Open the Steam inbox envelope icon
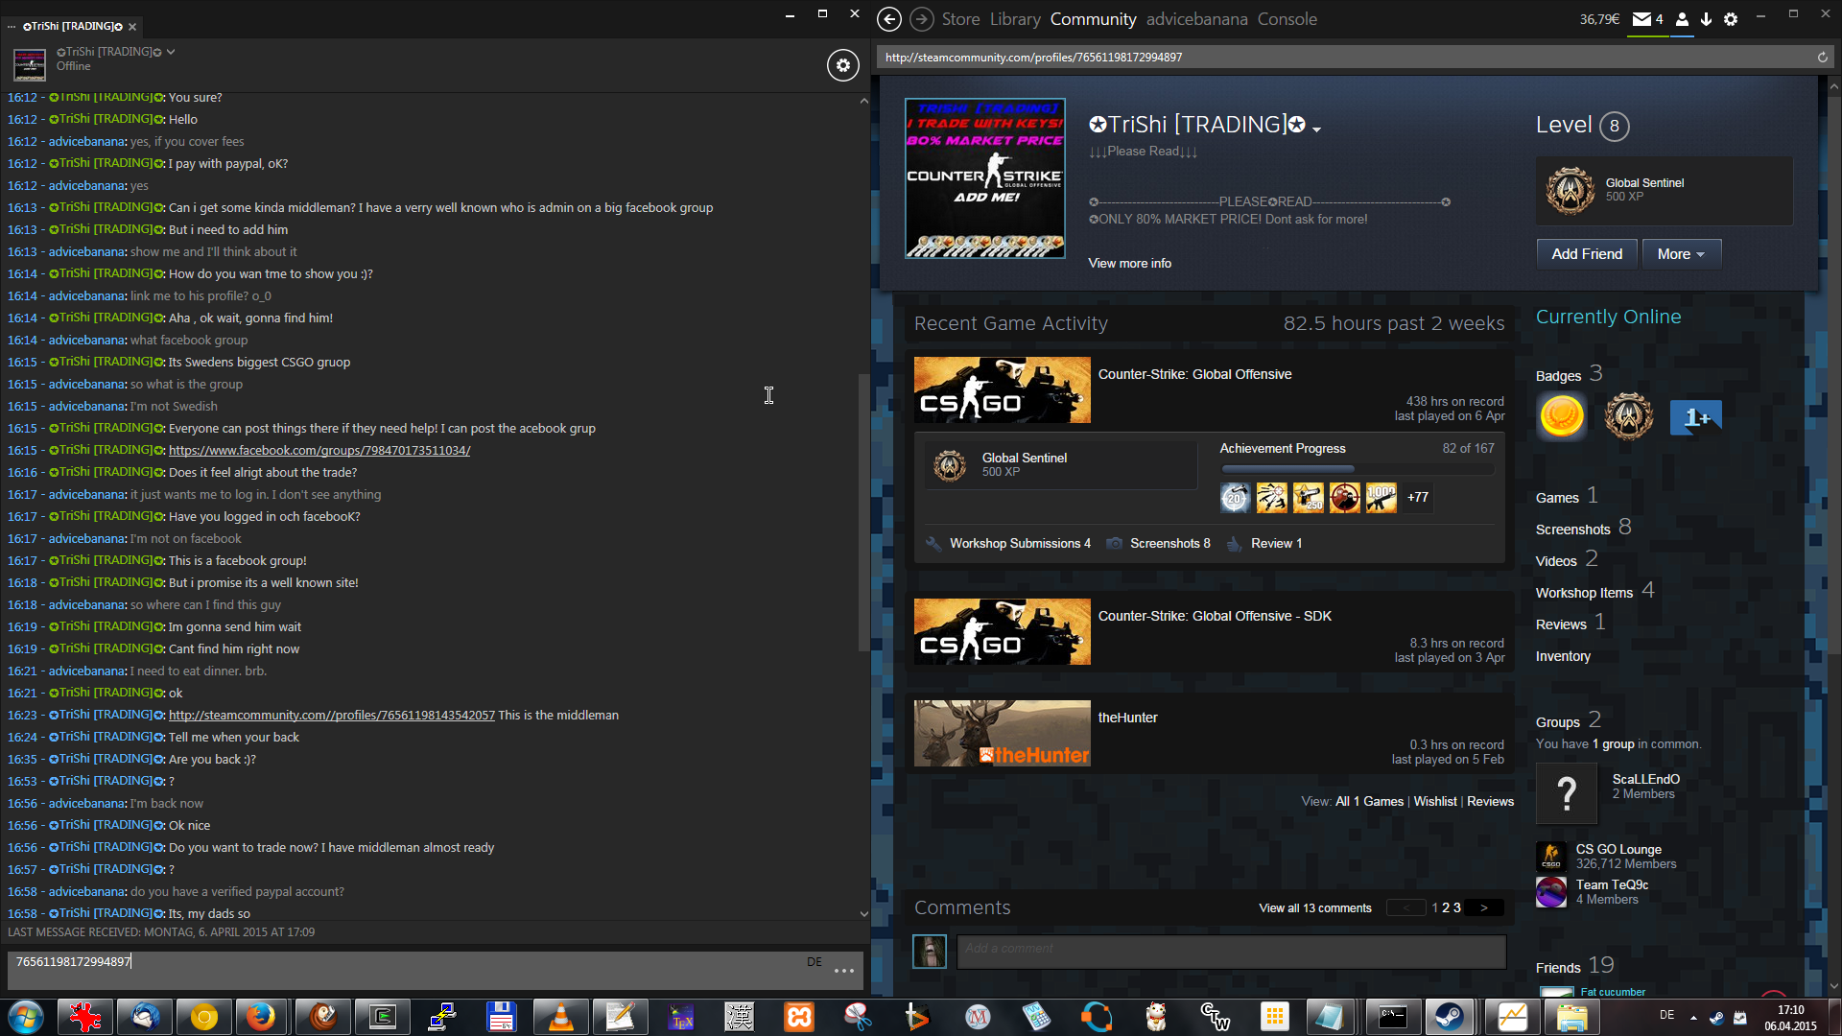This screenshot has height=1036, width=1842. [1641, 19]
